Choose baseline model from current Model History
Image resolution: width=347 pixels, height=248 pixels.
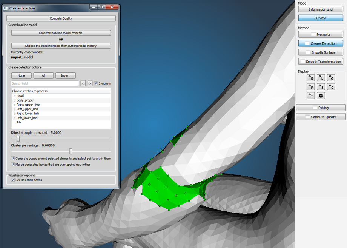(61, 46)
